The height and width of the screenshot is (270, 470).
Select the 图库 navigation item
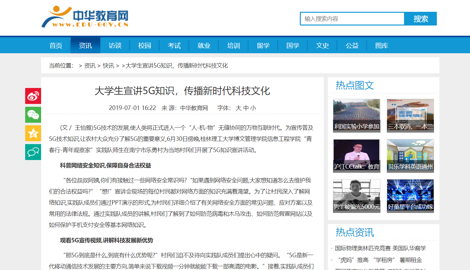pyautogui.click(x=382, y=46)
